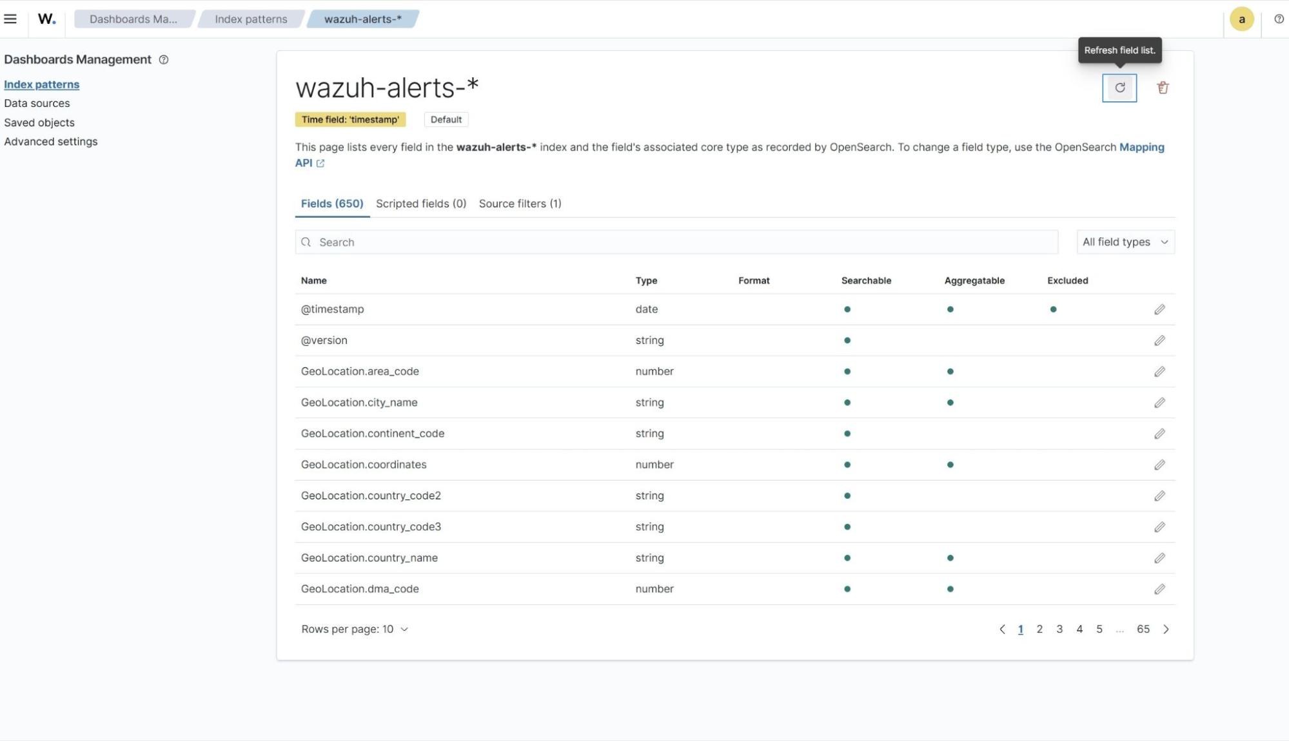The width and height of the screenshot is (1289, 741).
Task: Edit the GeoLocation.continent_code field
Action: [1159, 434]
